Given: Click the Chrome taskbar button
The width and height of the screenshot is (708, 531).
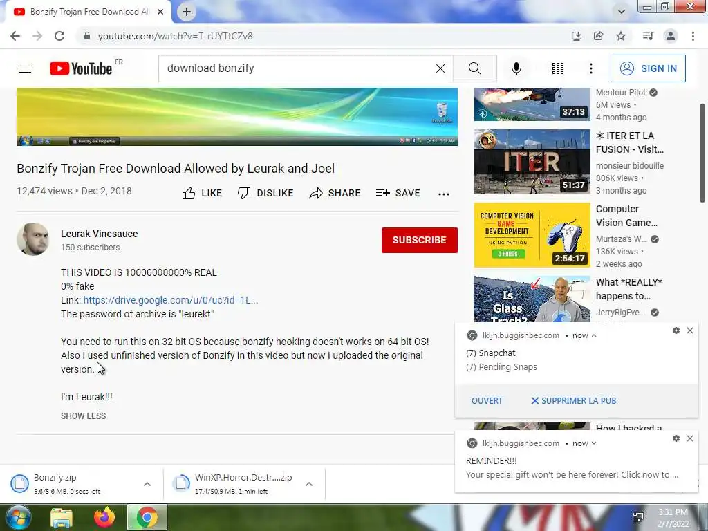Looking at the screenshot, I should coord(147,517).
